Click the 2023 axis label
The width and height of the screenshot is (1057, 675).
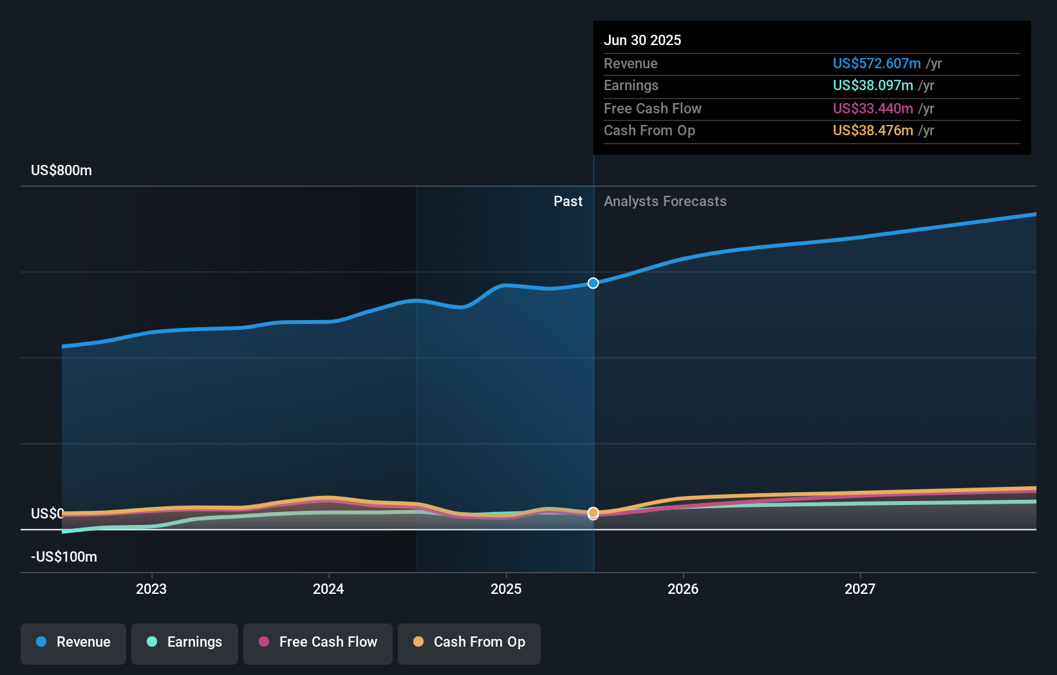tap(151, 589)
